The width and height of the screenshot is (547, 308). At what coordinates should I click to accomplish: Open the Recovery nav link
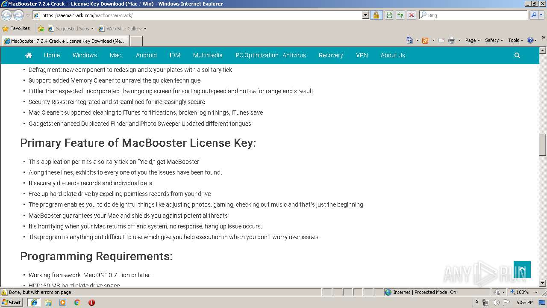point(331,55)
